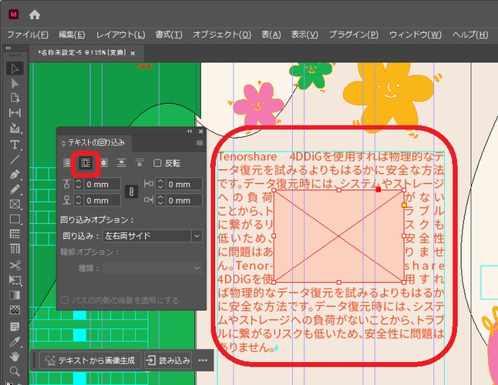Open the ファイル menu

[x=28, y=35]
